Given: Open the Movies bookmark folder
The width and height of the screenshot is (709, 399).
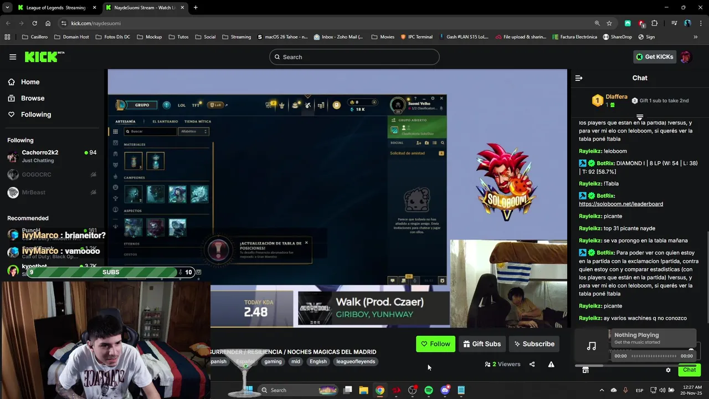Looking at the screenshot, I should point(383,37).
